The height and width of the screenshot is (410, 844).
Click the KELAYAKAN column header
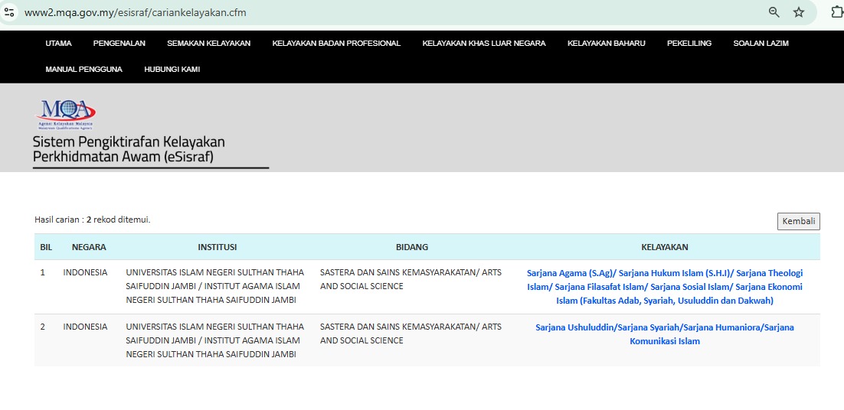click(664, 247)
